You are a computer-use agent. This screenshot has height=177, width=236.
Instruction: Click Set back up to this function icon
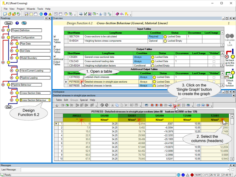point(230,54)
